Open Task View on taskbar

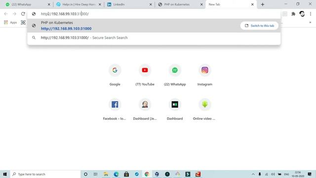[x=95, y=174]
